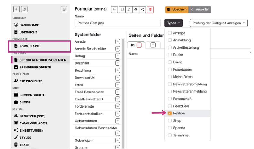Check the Spende type checkbox
The height and width of the screenshot is (149, 254).
point(170,128)
